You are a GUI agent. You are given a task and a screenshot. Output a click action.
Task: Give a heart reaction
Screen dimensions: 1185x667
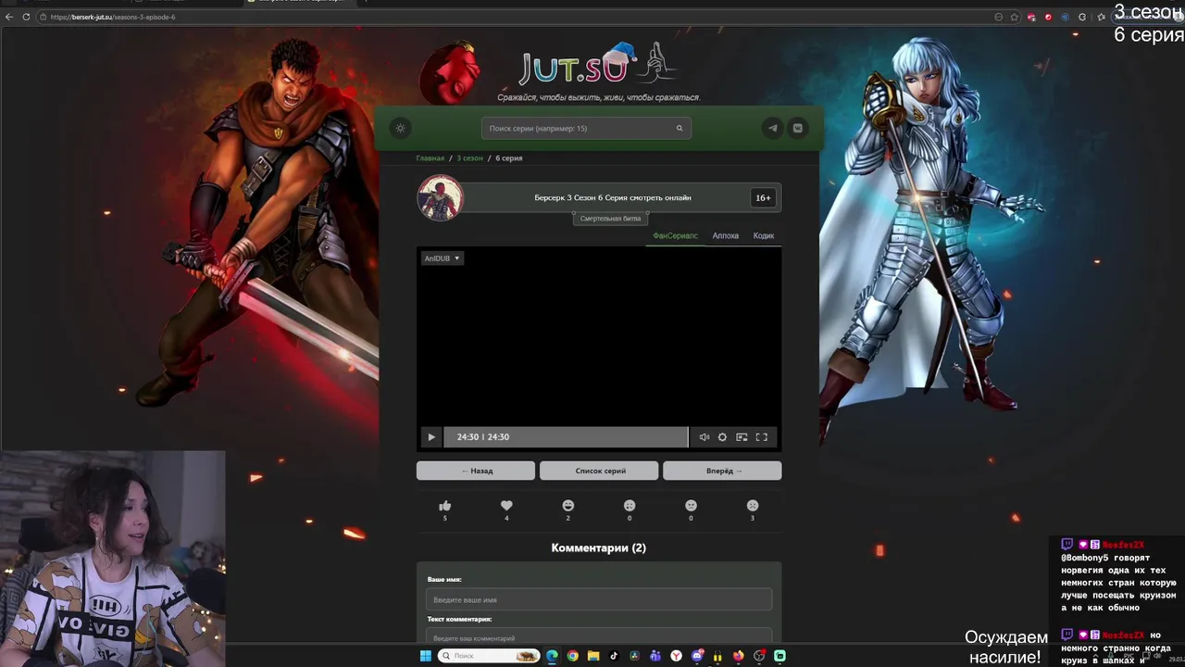coord(506,506)
